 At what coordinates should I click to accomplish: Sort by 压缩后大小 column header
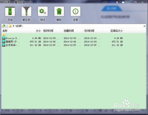[114, 31]
